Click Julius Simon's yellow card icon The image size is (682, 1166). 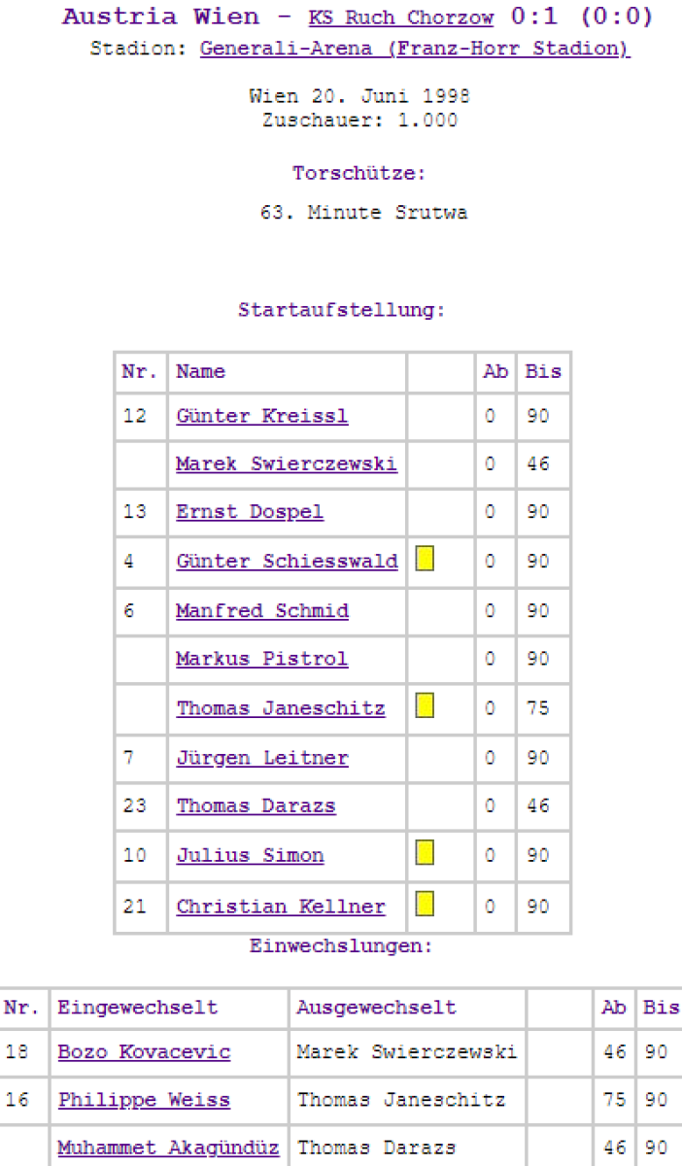[x=425, y=853]
